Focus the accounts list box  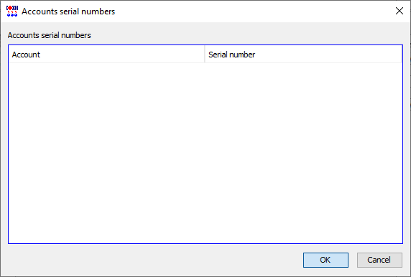205,144
